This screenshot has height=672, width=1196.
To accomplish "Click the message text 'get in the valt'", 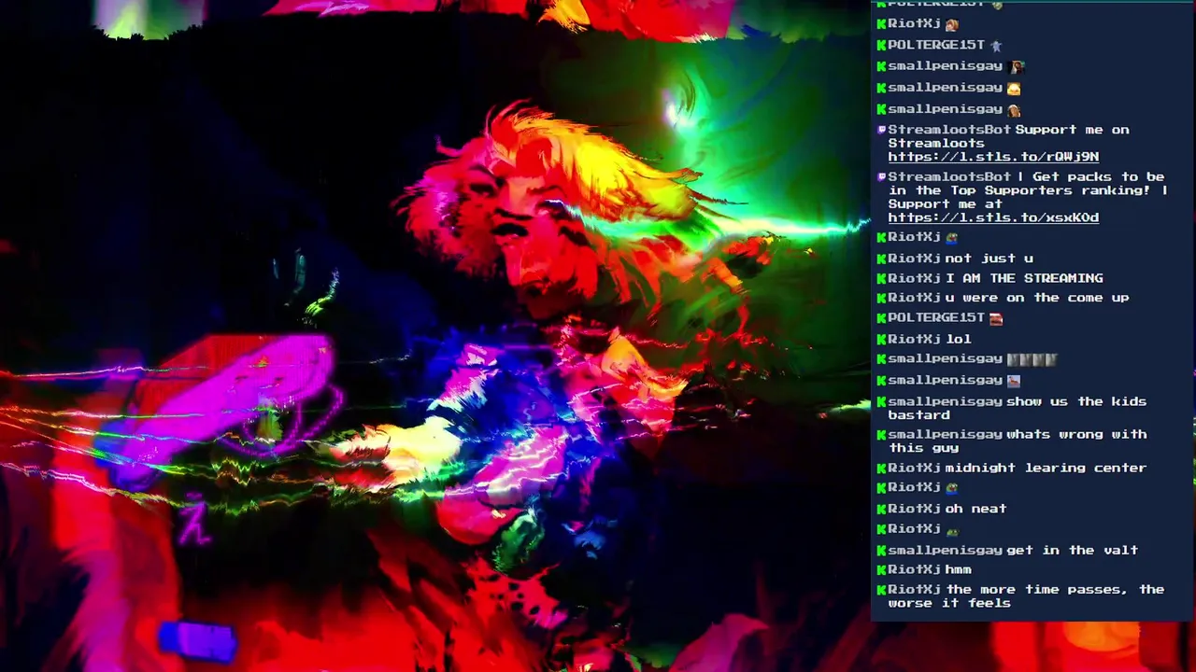I will coord(1072,550).
